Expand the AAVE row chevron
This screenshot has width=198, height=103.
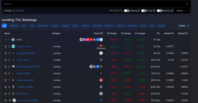[x=5, y=40]
